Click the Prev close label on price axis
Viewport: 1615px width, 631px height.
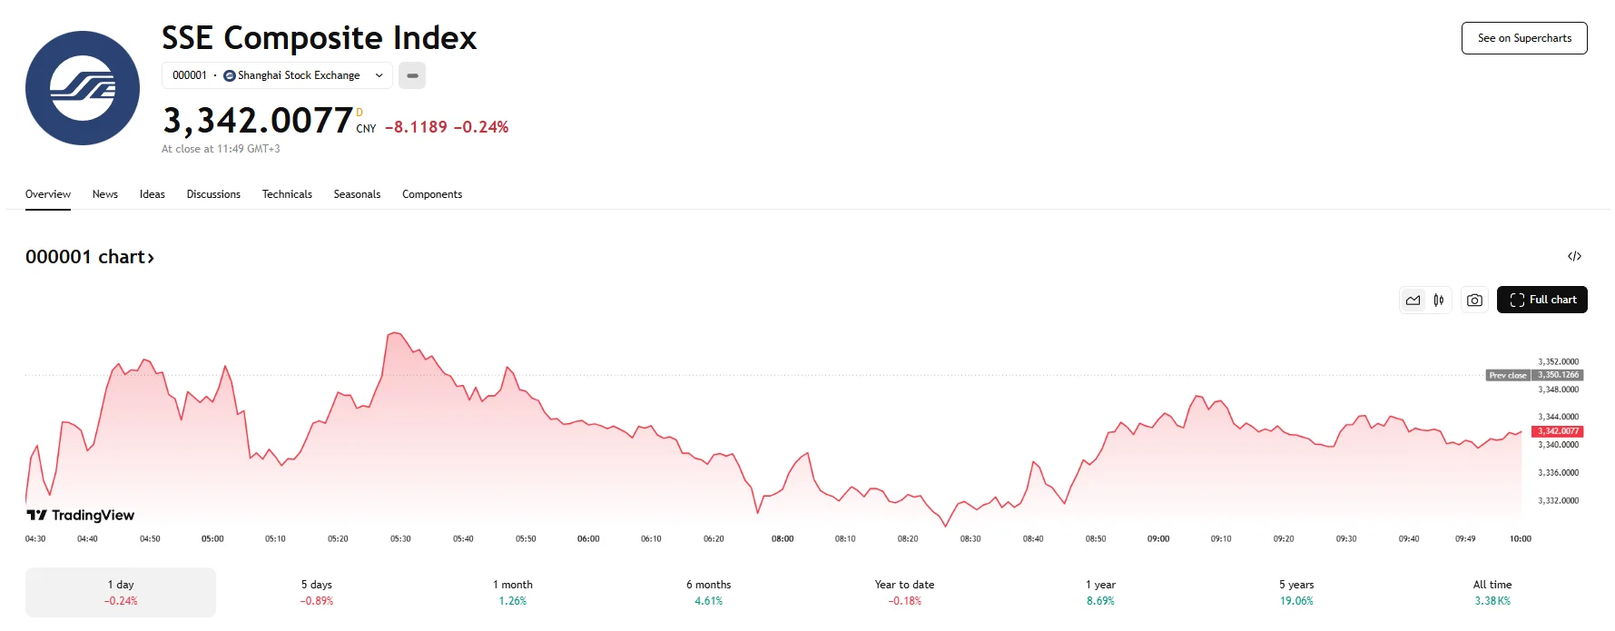1507,375
